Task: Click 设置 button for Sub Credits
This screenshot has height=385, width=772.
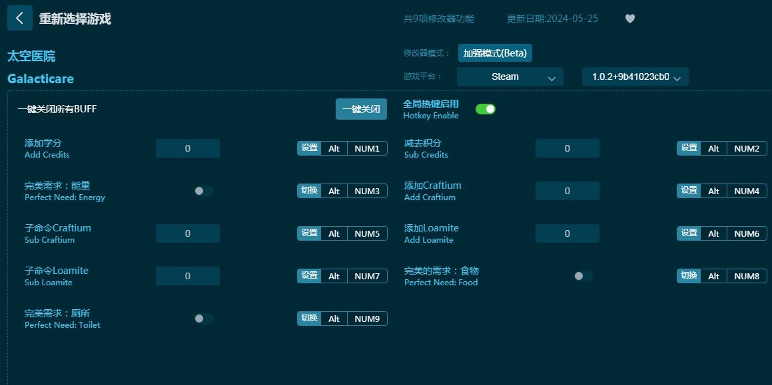Action: click(689, 148)
